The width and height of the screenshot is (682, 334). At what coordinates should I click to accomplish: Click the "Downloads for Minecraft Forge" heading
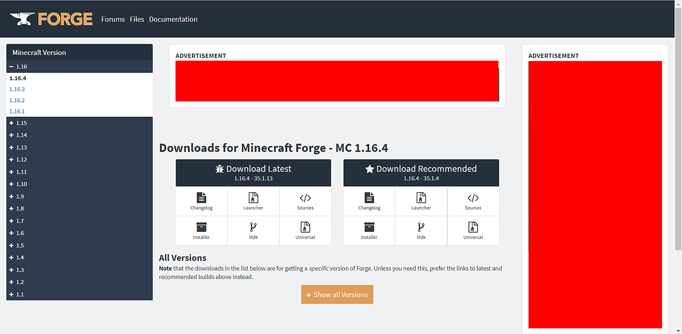pos(274,148)
